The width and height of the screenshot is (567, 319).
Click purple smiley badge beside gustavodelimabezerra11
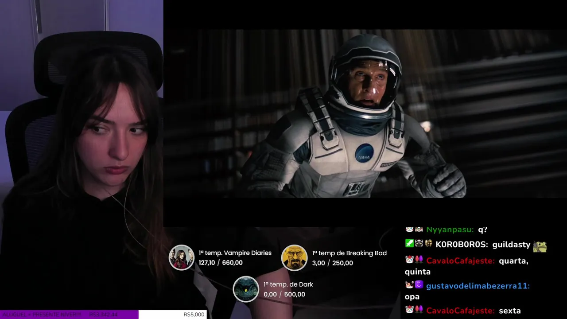[419, 285]
